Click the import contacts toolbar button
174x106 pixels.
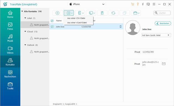coord(69,13)
